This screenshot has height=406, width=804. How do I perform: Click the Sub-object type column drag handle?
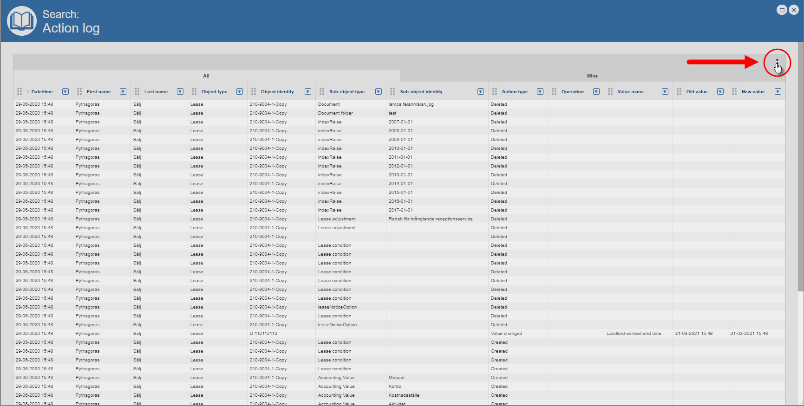[322, 91]
